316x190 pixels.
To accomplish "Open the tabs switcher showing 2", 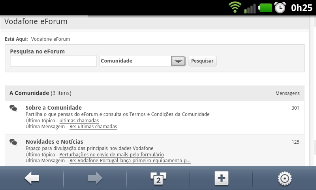I will [158, 179].
